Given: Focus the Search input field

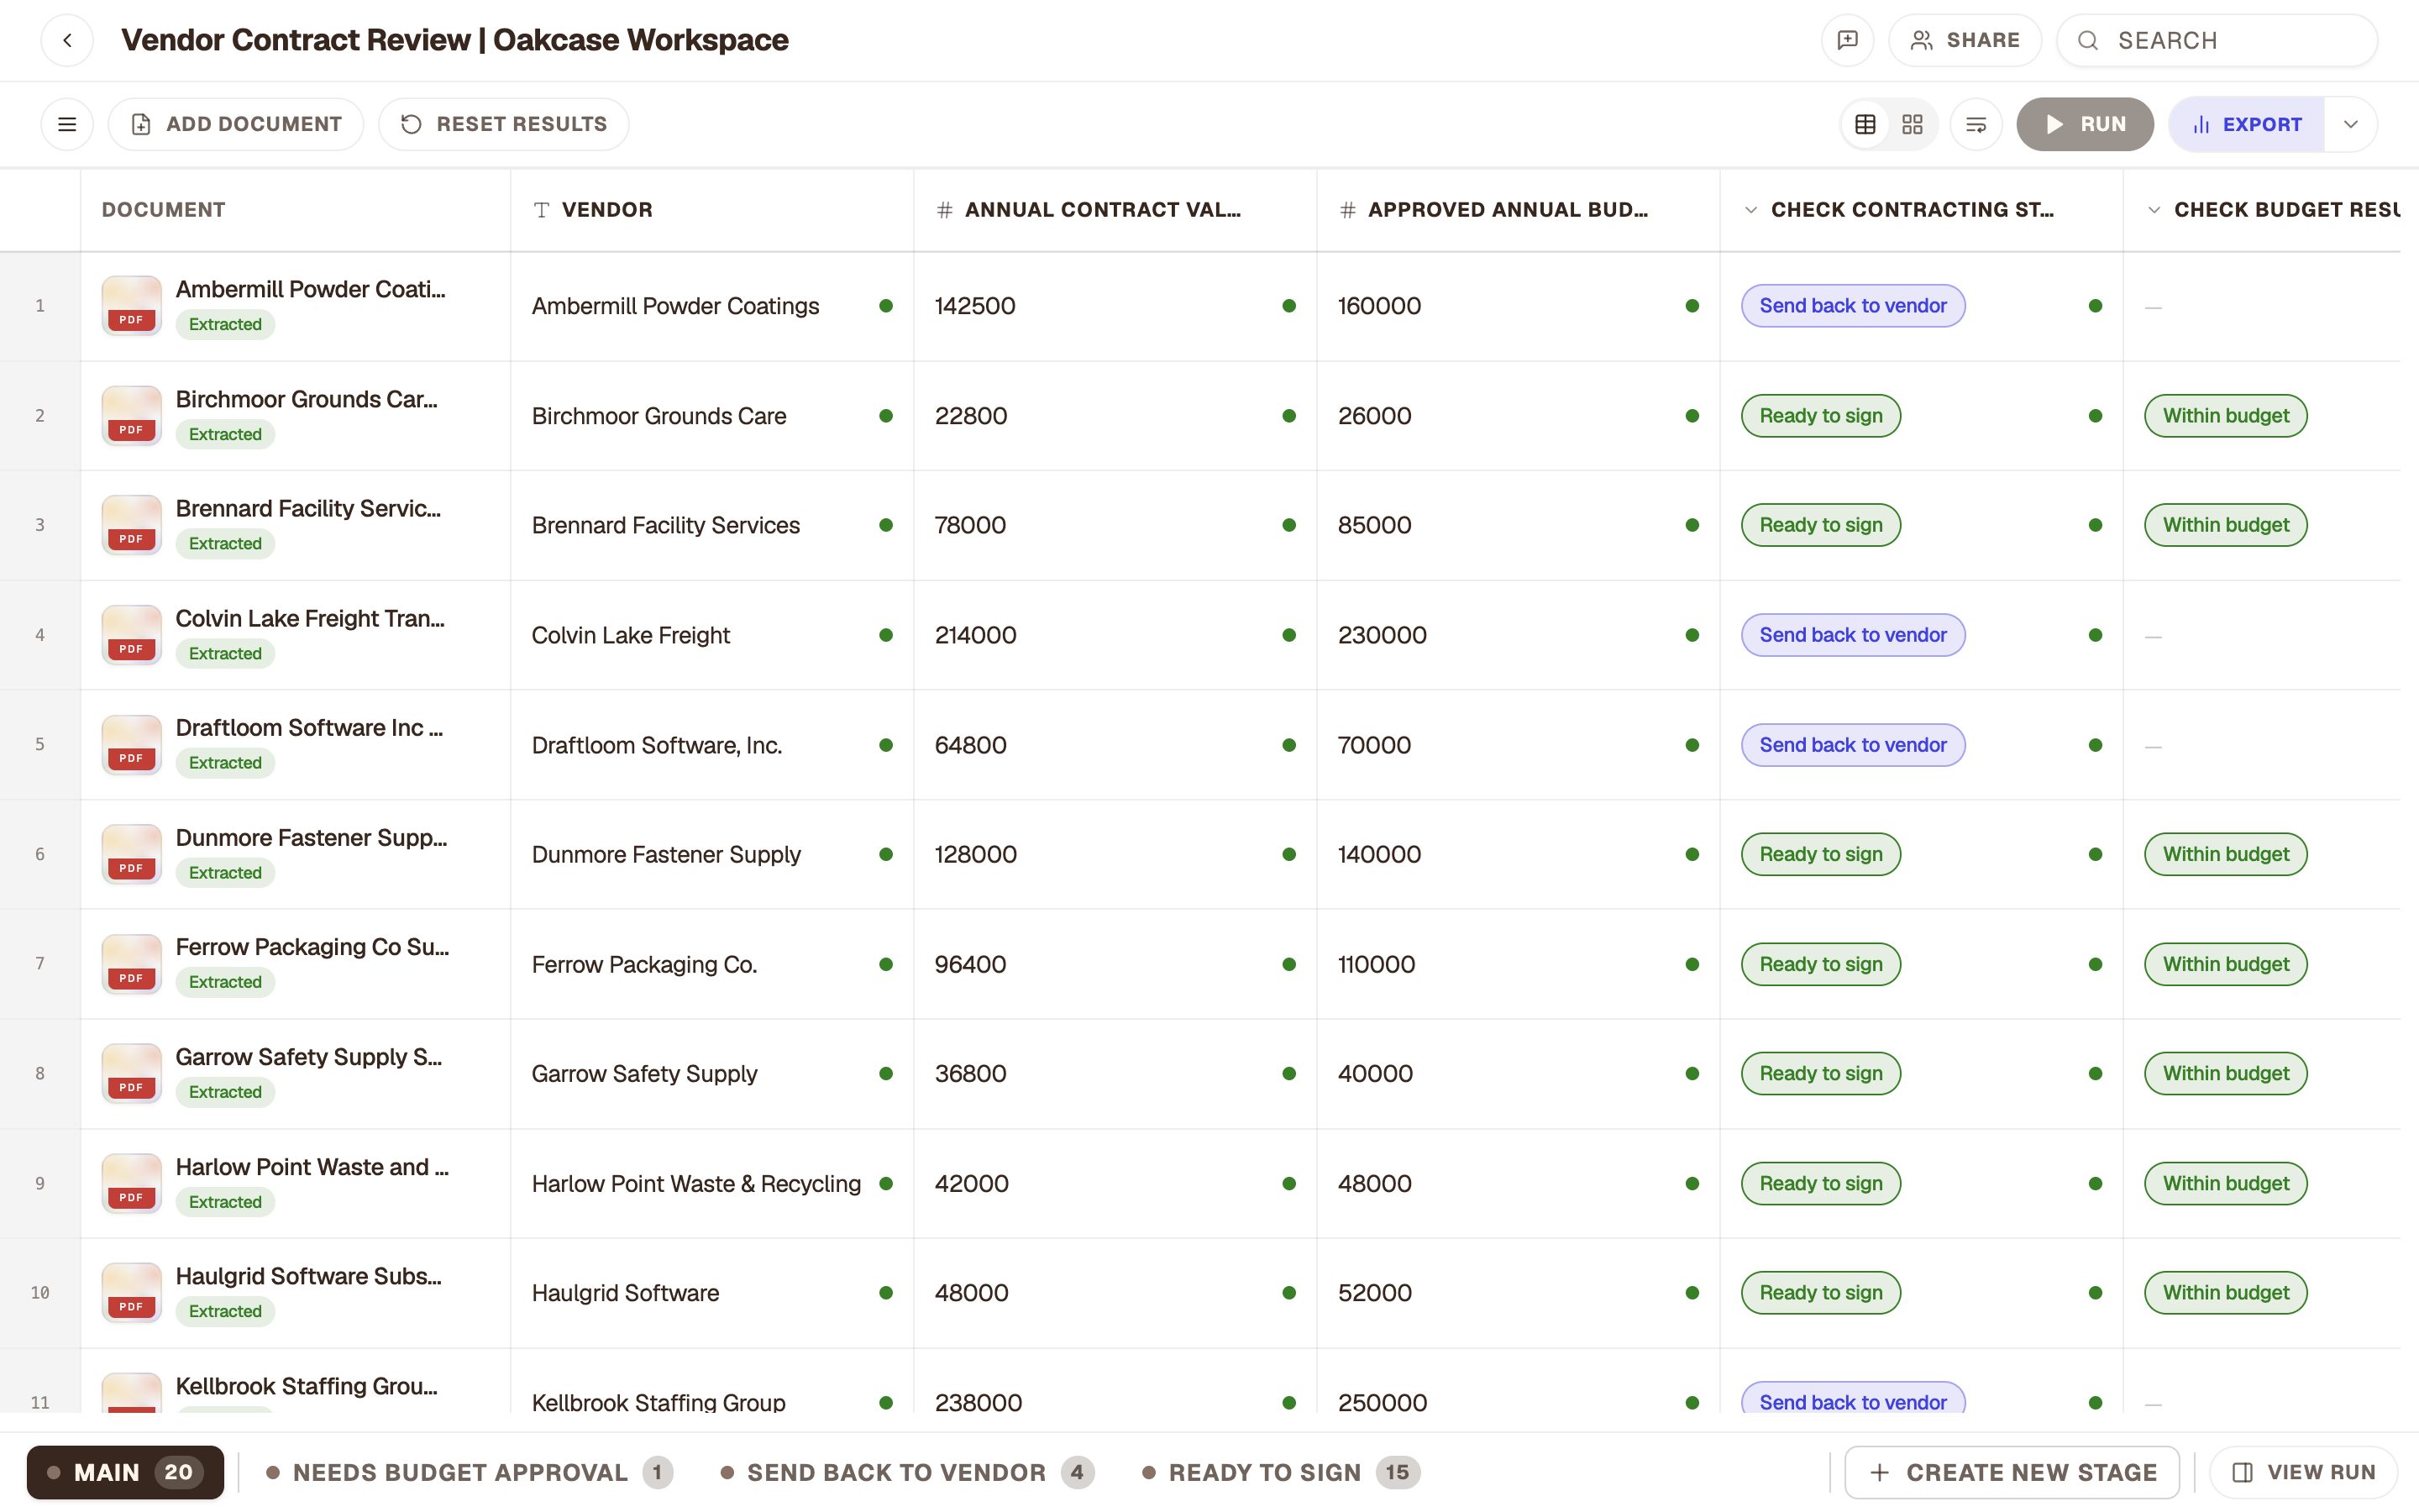Looking at the screenshot, I should point(2217,40).
